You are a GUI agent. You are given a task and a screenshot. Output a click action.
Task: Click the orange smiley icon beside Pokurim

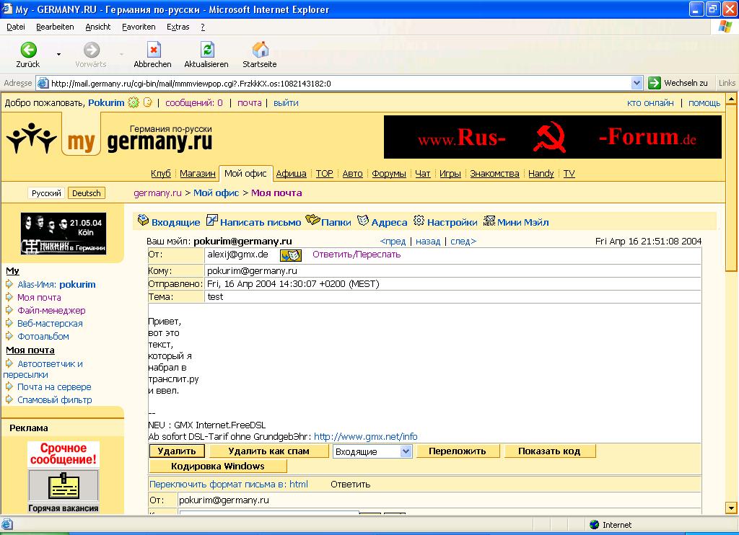click(x=147, y=102)
